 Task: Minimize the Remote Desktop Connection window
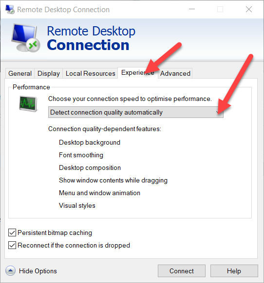click(x=192, y=9)
